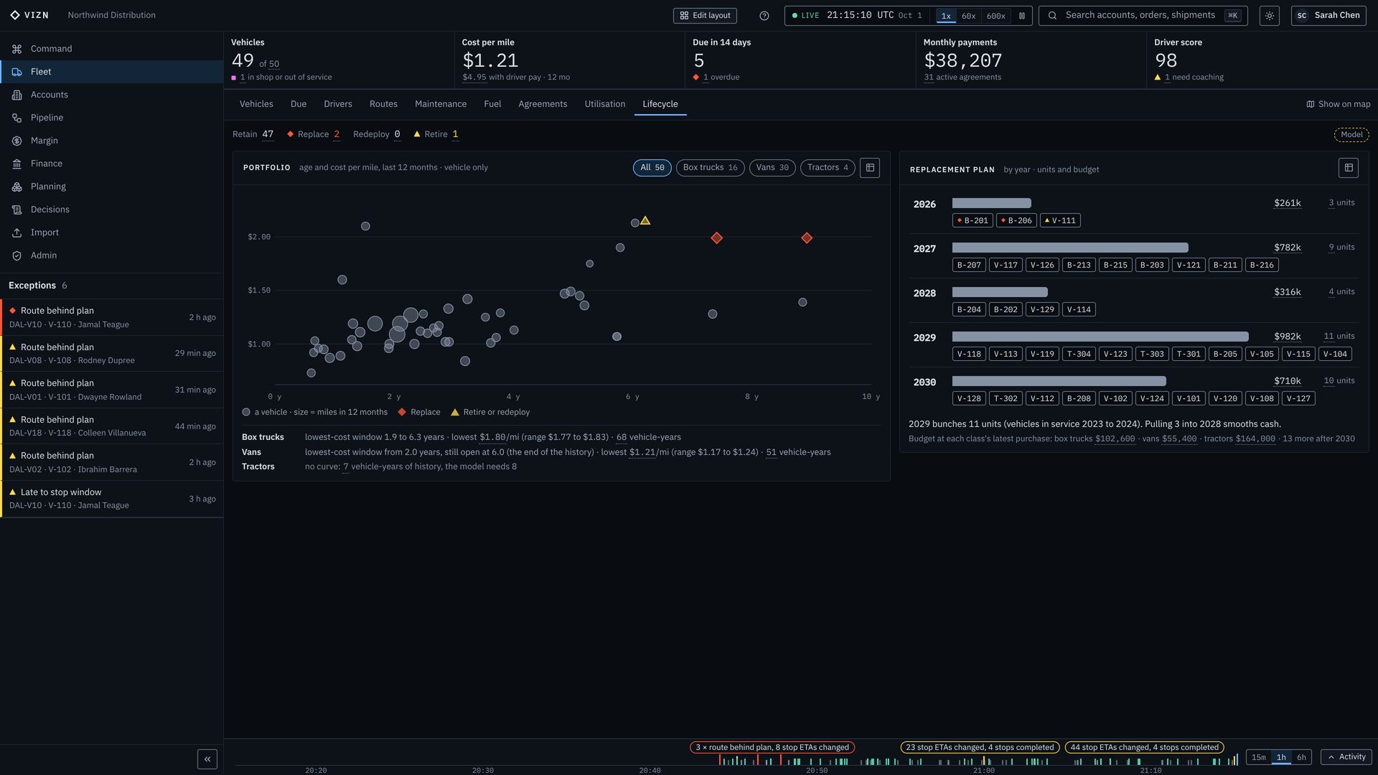
Task: Click the VIZN logo
Action: click(29, 15)
